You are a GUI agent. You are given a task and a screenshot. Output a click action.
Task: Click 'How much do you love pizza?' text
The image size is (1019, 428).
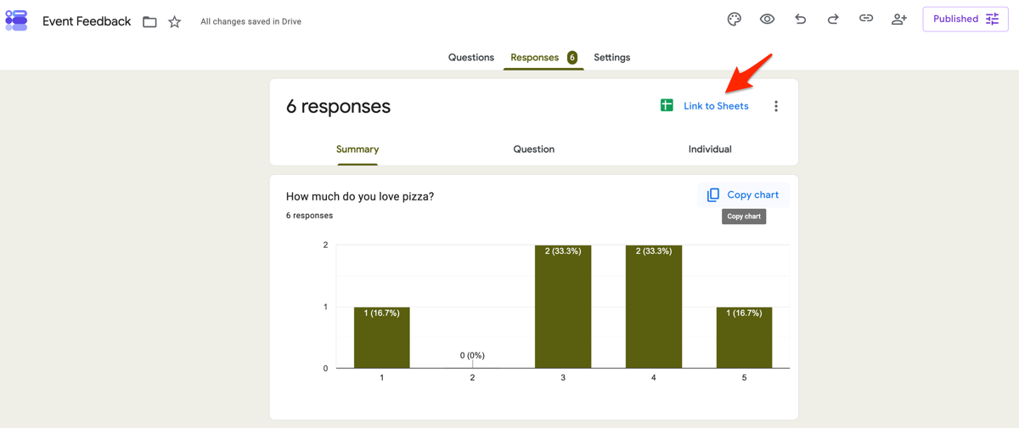(360, 196)
